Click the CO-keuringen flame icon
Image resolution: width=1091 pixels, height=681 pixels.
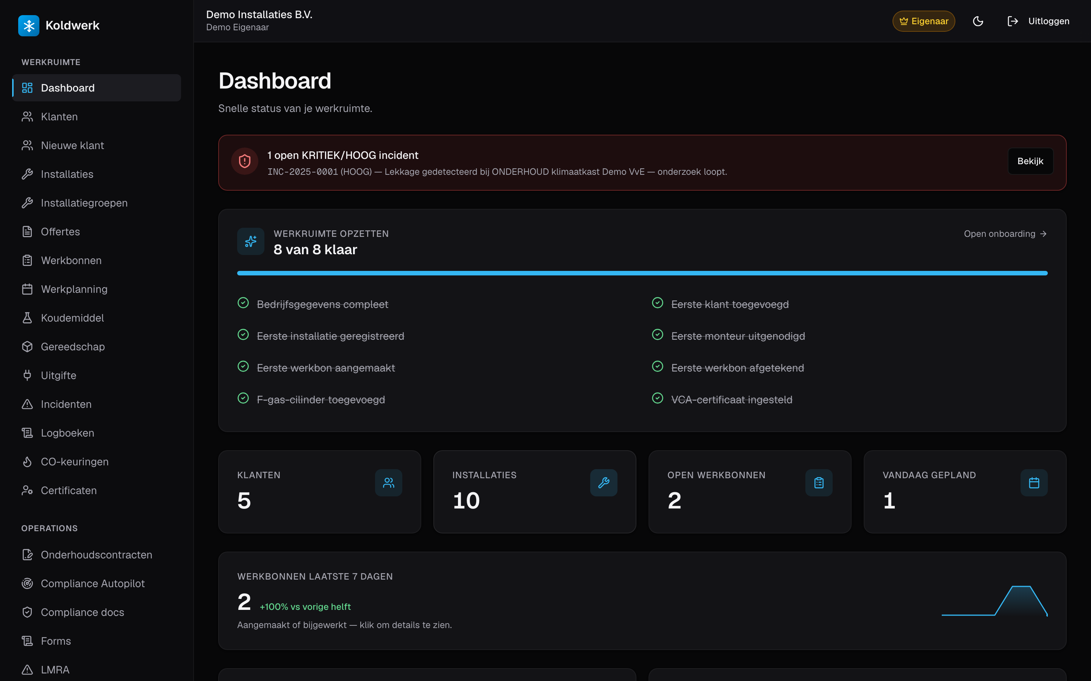(x=28, y=462)
